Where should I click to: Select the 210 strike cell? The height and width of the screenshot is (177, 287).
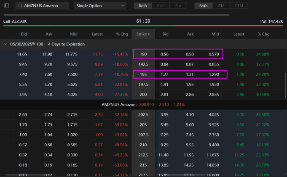pos(143,145)
